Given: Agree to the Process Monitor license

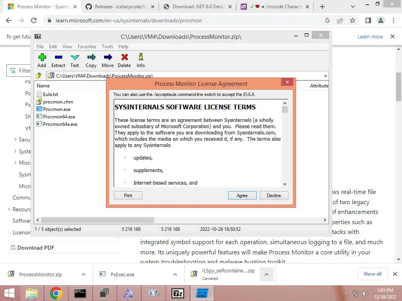Looking at the screenshot, I should pyautogui.click(x=242, y=196).
